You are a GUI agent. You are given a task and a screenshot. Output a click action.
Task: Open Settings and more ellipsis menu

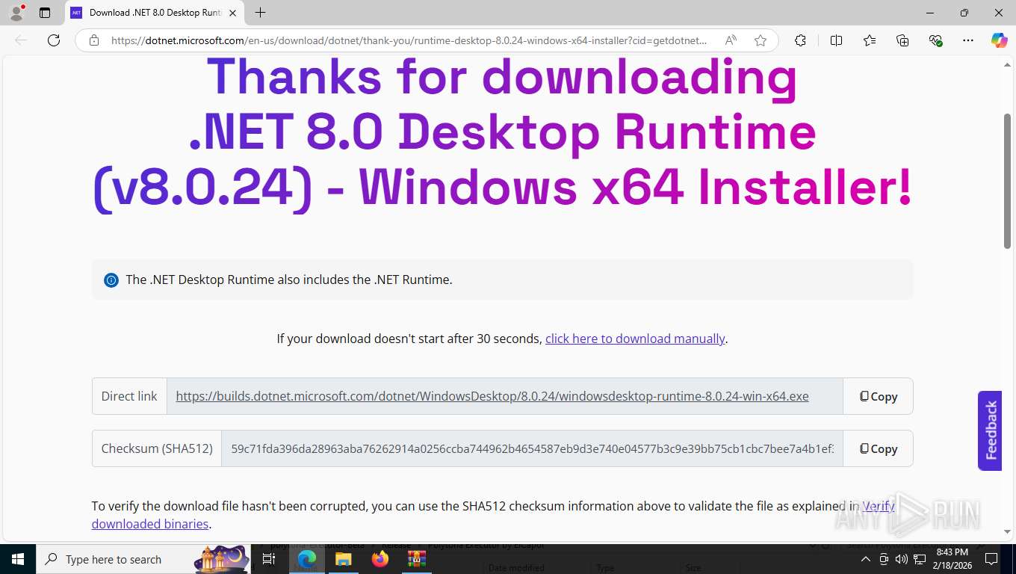coord(968,40)
